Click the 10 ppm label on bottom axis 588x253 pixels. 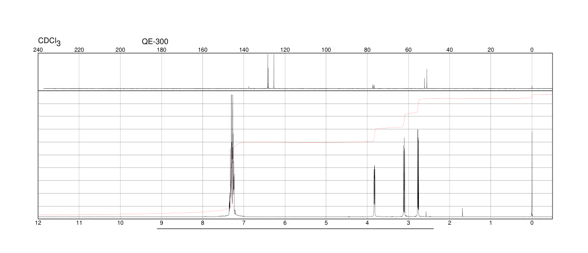coord(120,223)
